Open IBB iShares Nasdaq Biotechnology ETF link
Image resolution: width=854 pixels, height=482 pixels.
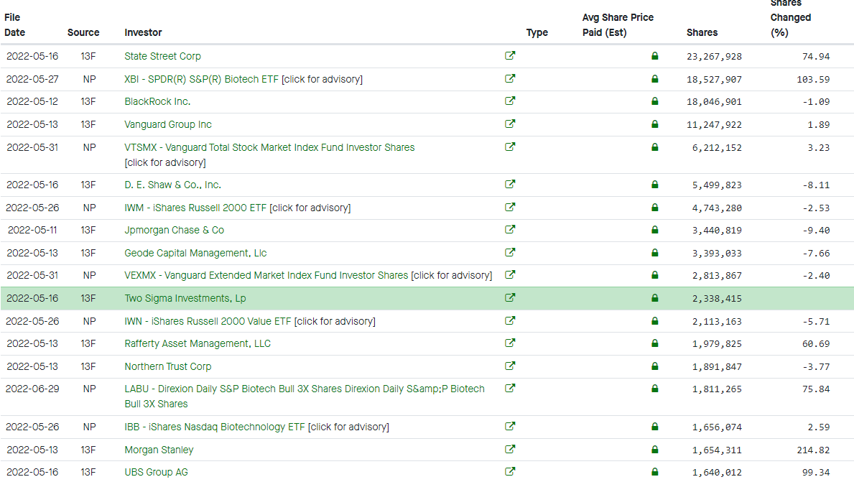pyautogui.click(x=214, y=427)
